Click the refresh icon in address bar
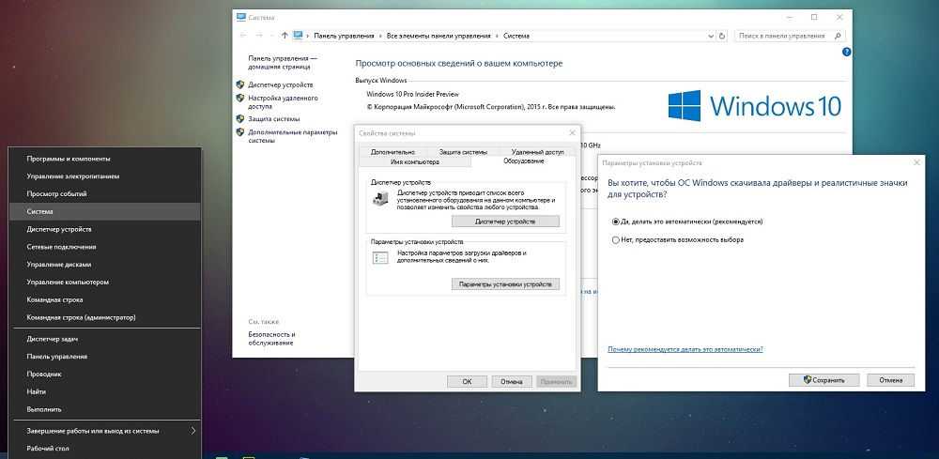Viewport: 939px width, 459px height. pyautogui.click(x=722, y=36)
